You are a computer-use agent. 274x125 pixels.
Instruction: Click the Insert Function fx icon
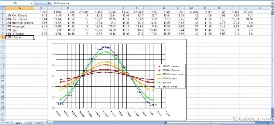49,3
